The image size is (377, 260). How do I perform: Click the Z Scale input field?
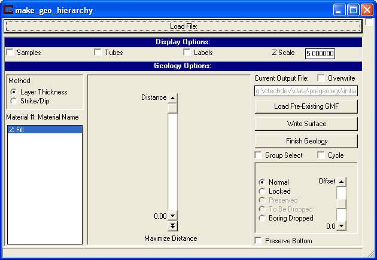pyautogui.click(x=320, y=54)
